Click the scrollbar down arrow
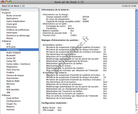Screen dimensions: 138x114 click(x=137, y=110)
